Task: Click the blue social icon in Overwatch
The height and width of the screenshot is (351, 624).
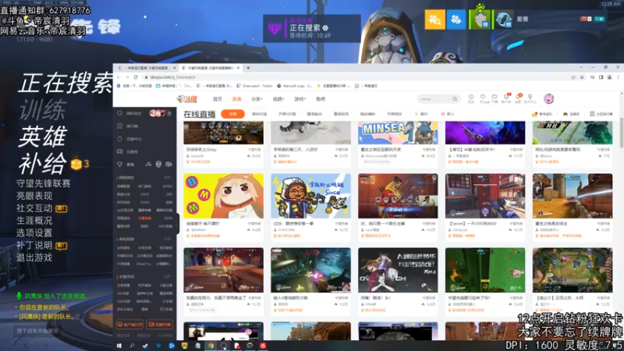Action: pos(456,19)
